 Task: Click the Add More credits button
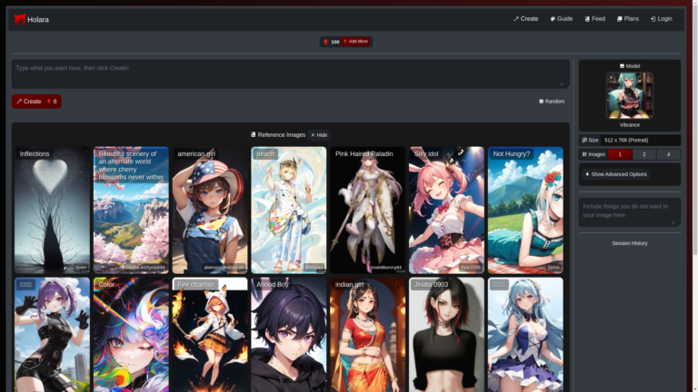pyautogui.click(x=355, y=42)
